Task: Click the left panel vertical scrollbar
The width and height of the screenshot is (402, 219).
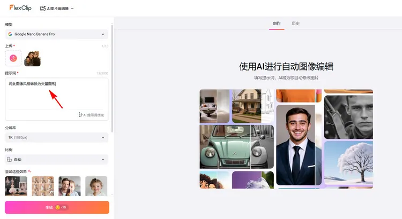Action: pyautogui.click(x=112, y=75)
